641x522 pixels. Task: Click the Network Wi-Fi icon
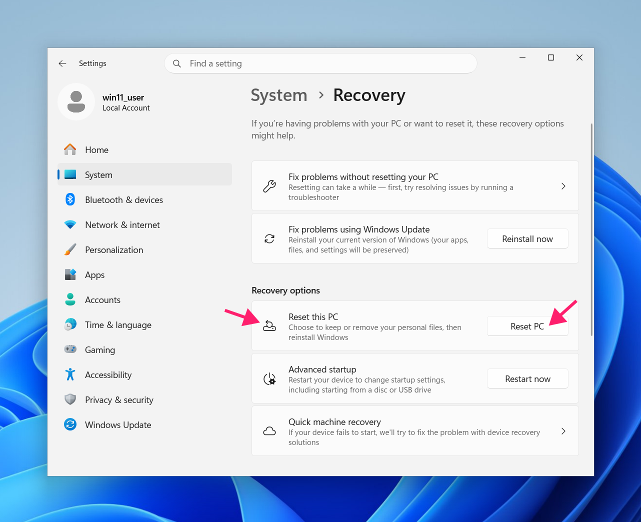tap(70, 224)
